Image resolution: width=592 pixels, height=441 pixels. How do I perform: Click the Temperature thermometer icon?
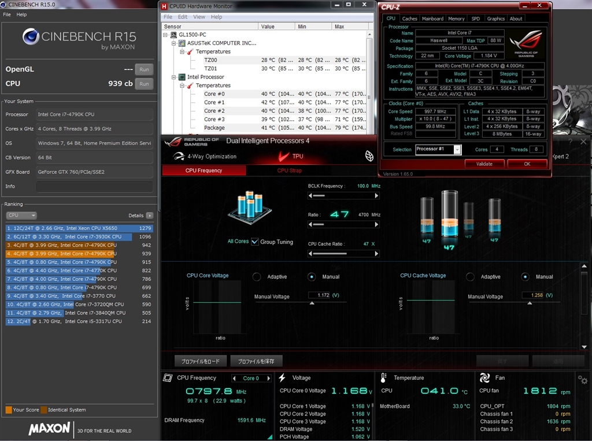click(384, 377)
